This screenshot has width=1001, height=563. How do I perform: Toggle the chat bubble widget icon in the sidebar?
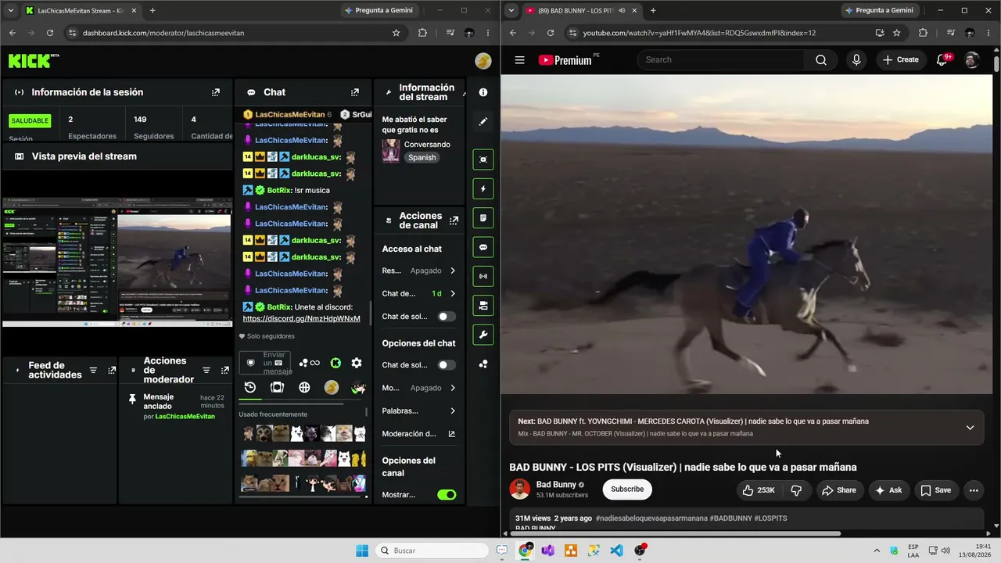[x=483, y=247]
